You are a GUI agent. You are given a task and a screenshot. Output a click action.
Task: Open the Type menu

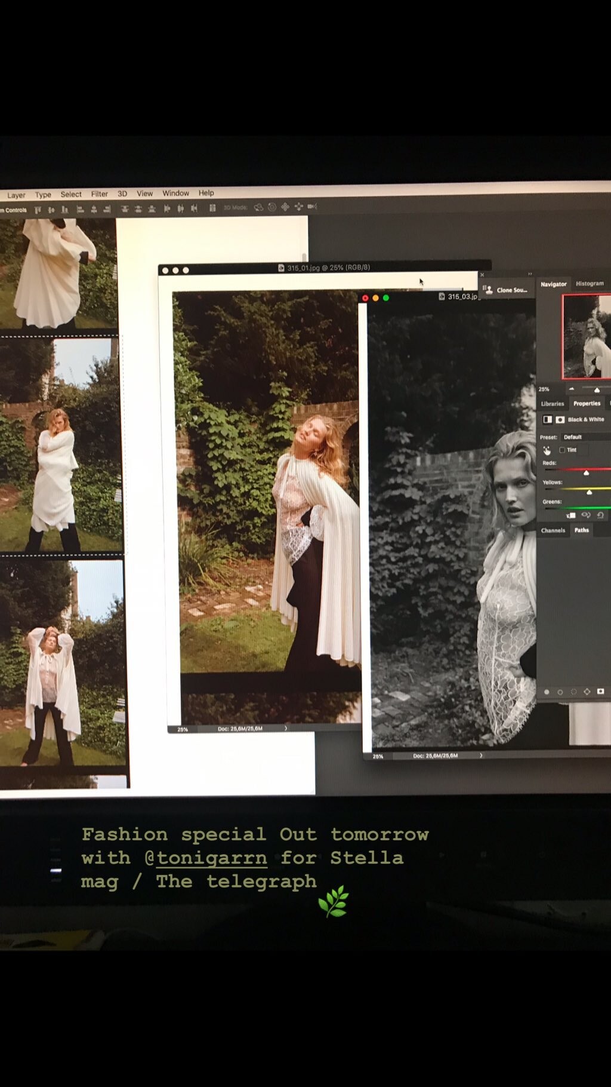[x=43, y=194]
